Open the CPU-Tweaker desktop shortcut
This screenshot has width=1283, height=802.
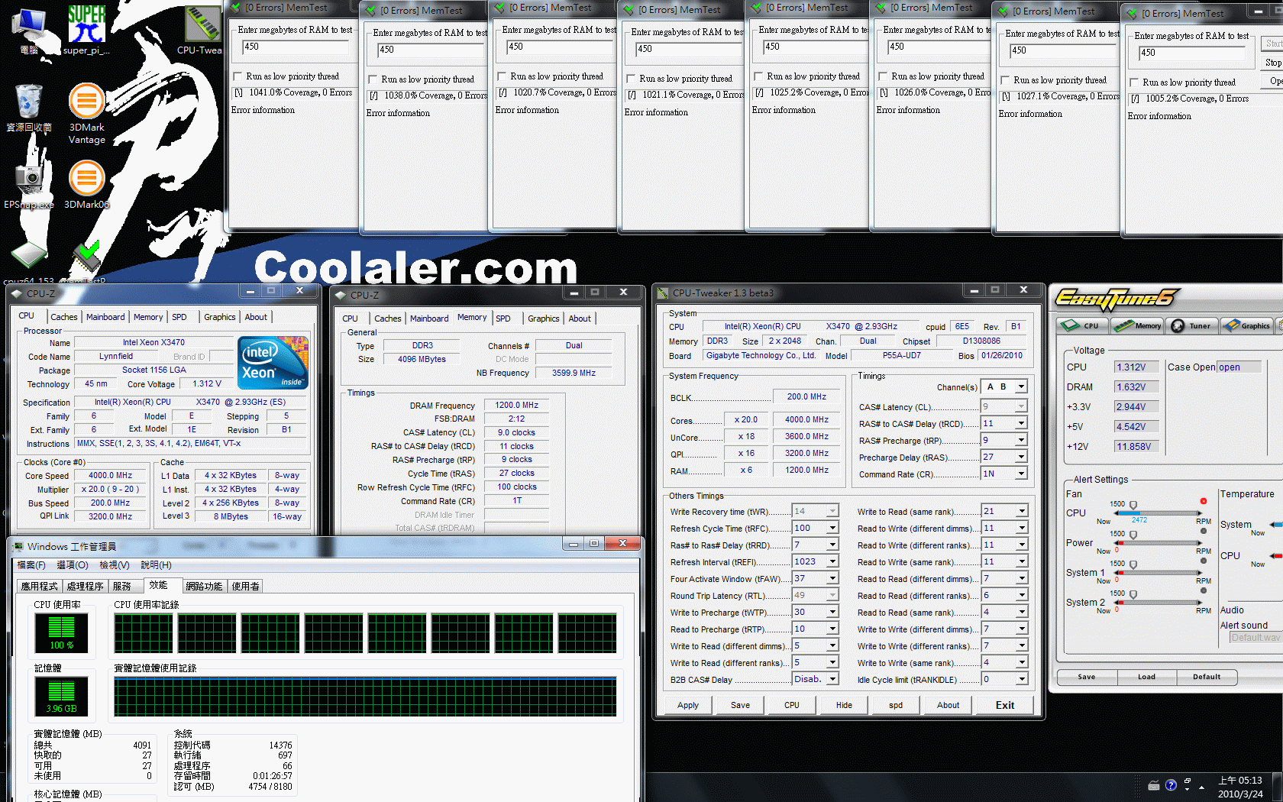(x=201, y=29)
